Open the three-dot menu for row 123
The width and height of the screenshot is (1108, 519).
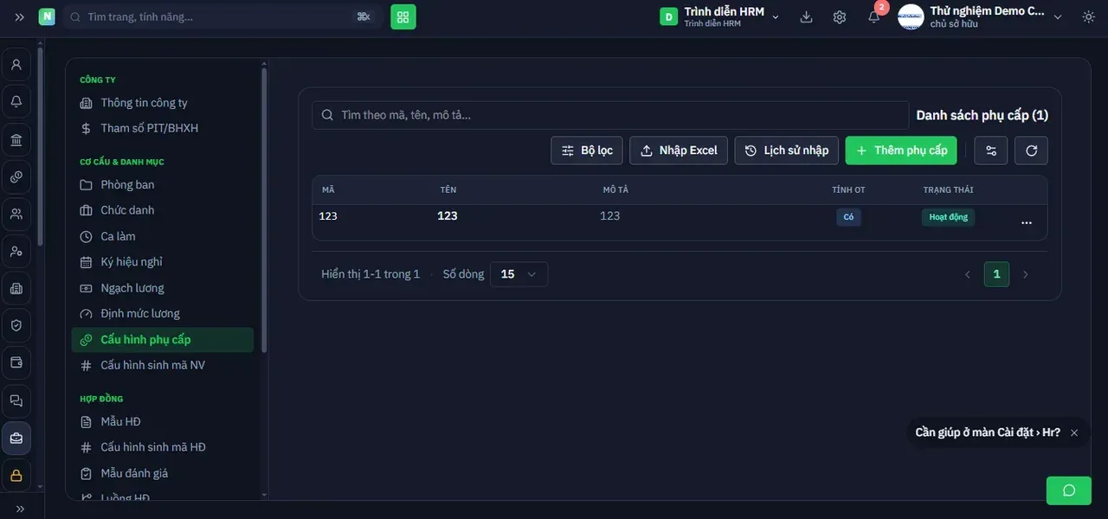pos(1027,222)
